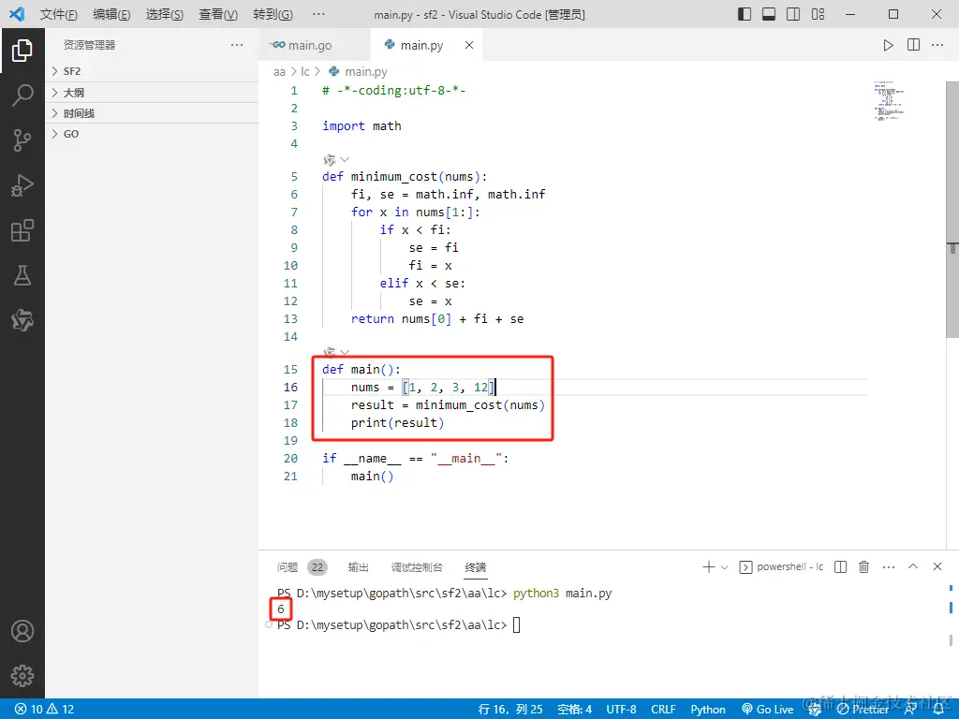Create a new terminal with plus icon

pyautogui.click(x=708, y=566)
